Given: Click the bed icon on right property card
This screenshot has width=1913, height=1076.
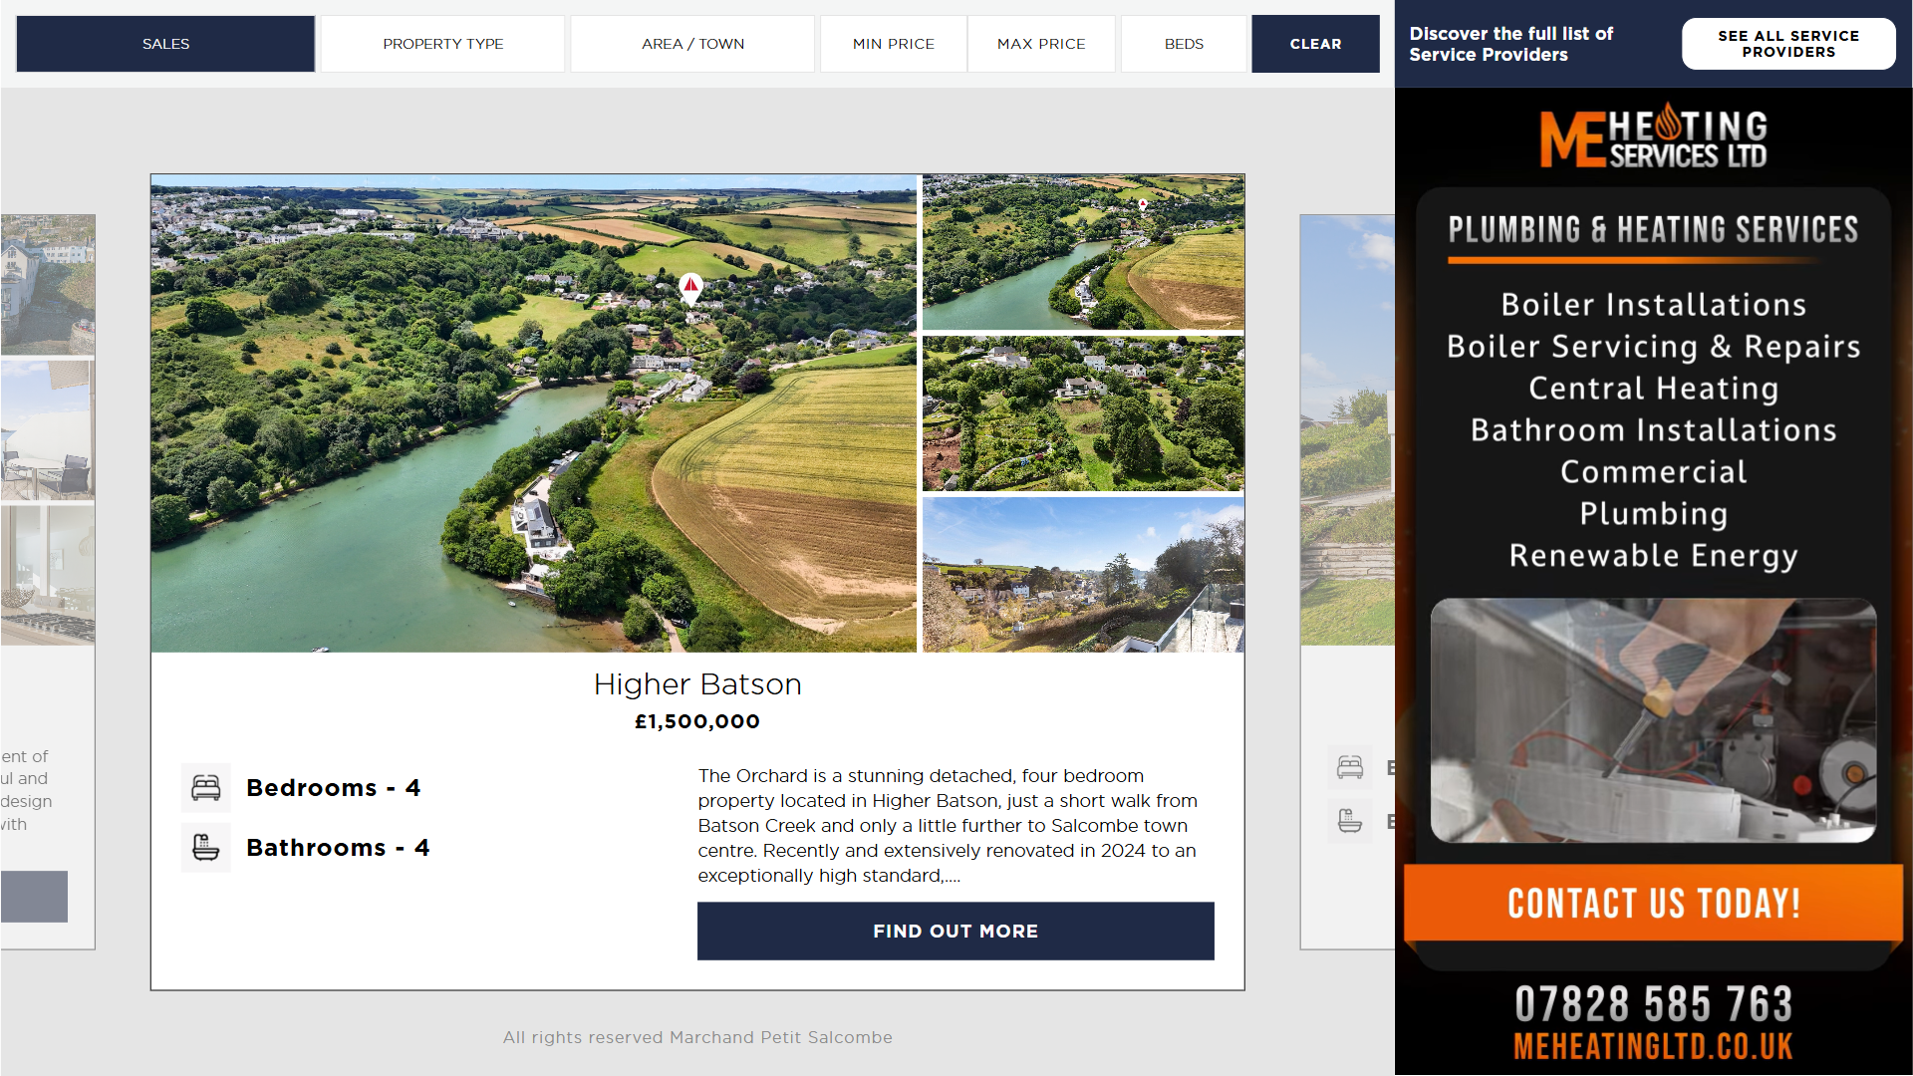Looking at the screenshot, I should click(x=1350, y=767).
